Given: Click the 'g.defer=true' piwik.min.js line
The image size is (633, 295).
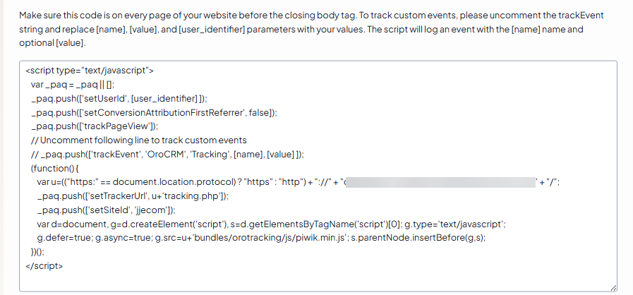Looking at the screenshot, I should click(261, 238).
